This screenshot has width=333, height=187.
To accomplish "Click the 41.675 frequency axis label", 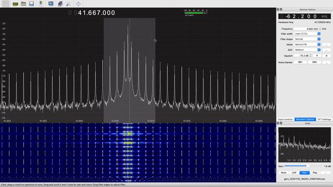I will click(187, 121).
